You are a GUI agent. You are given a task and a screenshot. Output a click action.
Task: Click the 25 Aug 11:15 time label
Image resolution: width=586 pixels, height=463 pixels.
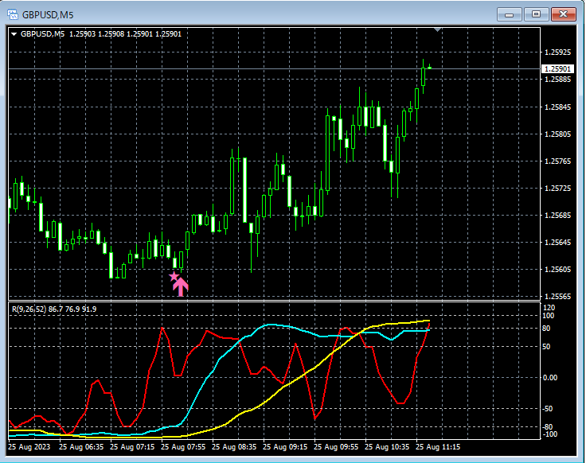click(438, 447)
